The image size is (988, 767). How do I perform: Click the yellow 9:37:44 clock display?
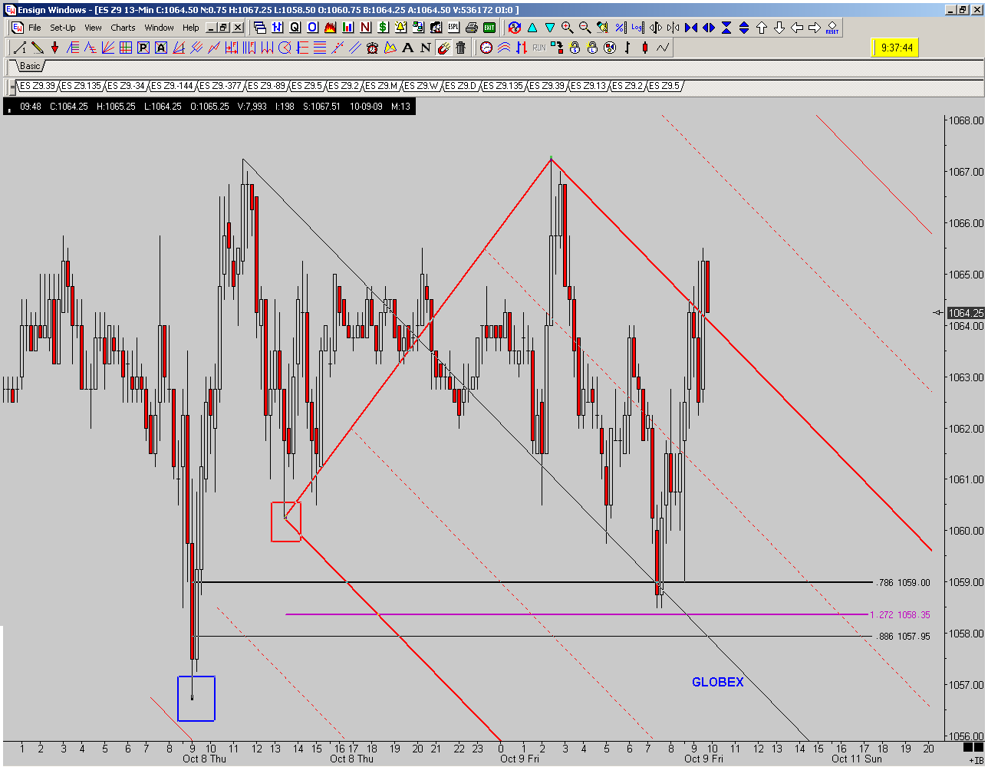(x=896, y=48)
